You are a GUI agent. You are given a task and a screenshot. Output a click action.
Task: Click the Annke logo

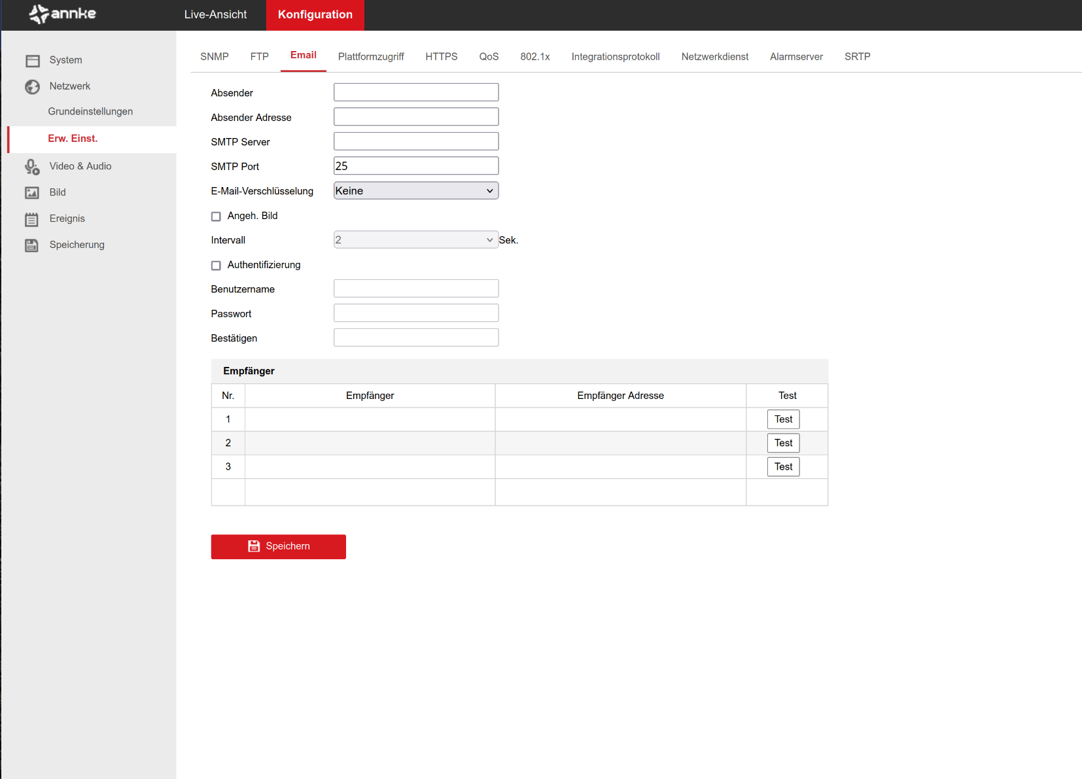click(63, 14)
